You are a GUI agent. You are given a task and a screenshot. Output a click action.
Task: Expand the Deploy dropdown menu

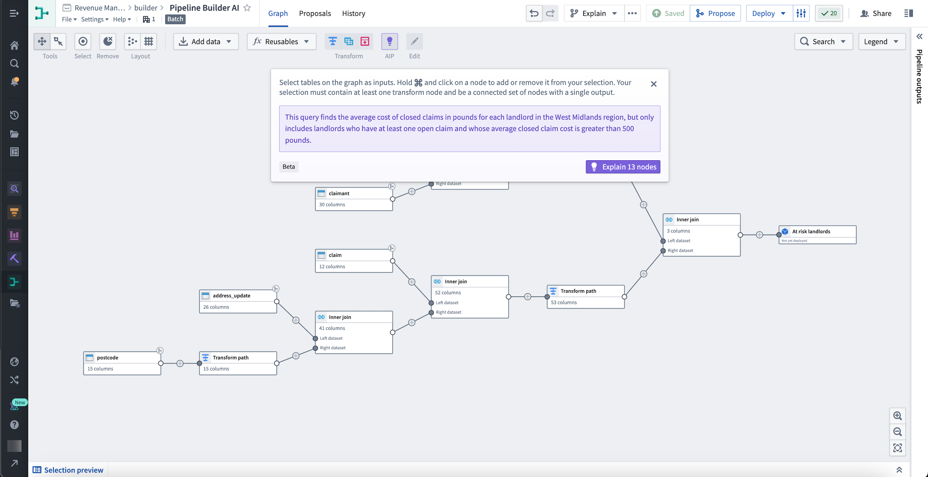tap(782, 13)
